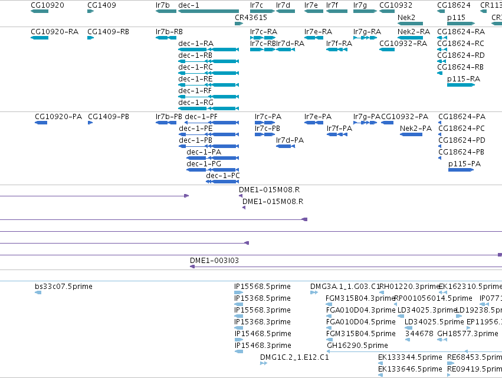
Task: Click the Nek2-PA protein
Action: point(411,135)
